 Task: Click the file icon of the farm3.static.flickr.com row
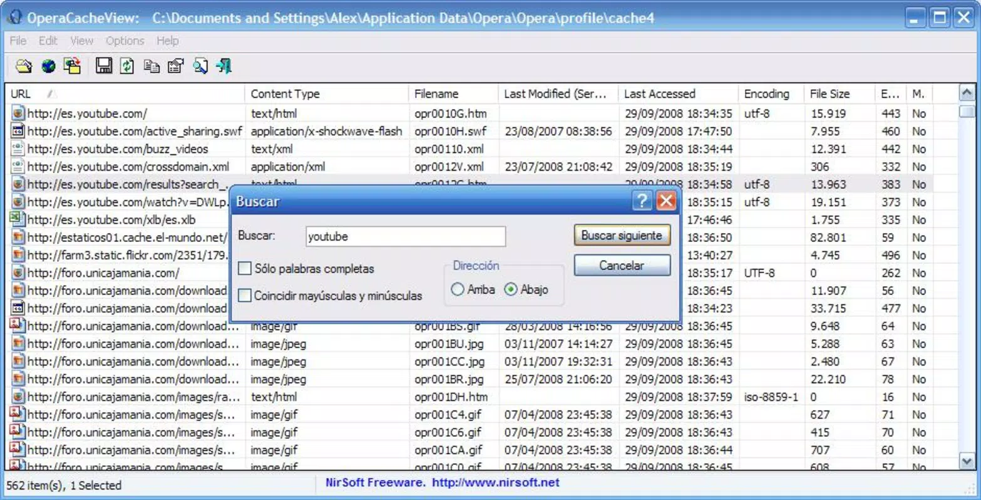click(18, 255)
